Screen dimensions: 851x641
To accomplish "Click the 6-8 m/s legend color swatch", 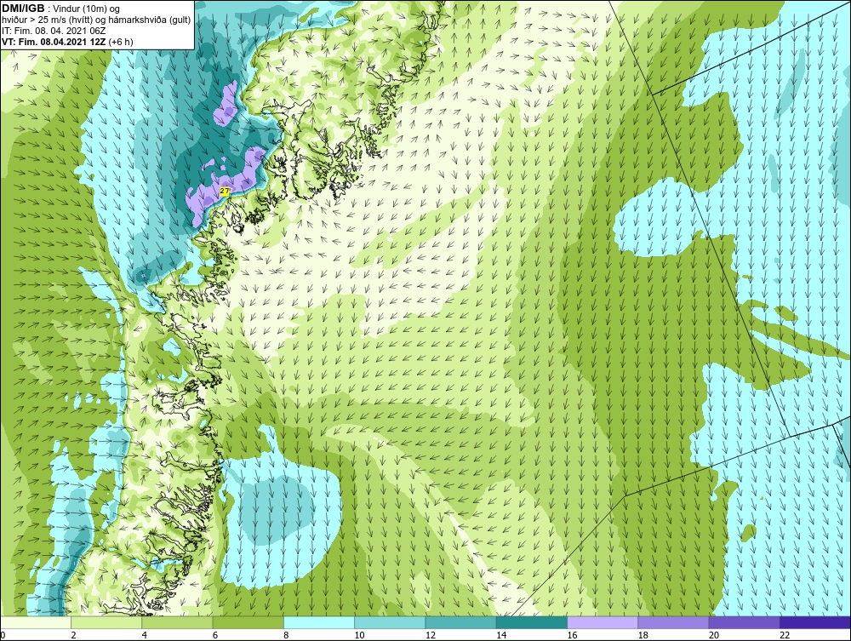I will (248, 622).
